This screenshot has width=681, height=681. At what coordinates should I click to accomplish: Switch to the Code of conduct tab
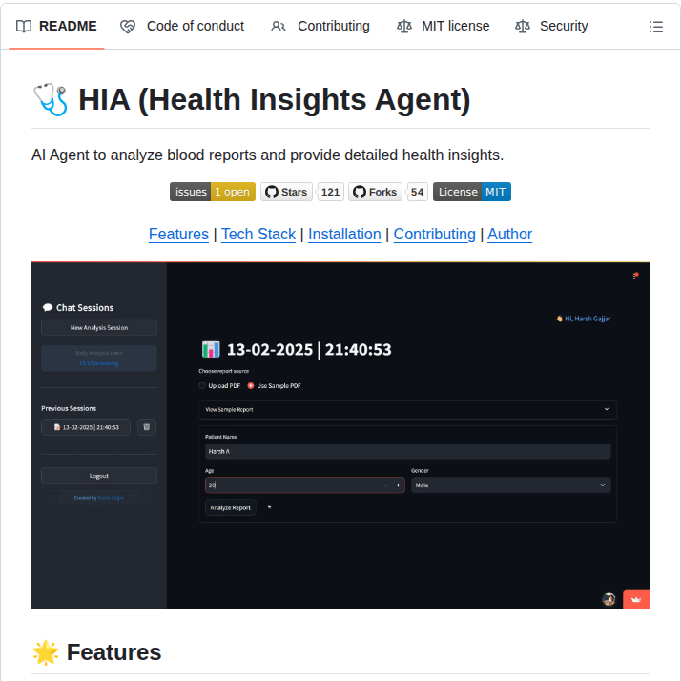point(182,27)
